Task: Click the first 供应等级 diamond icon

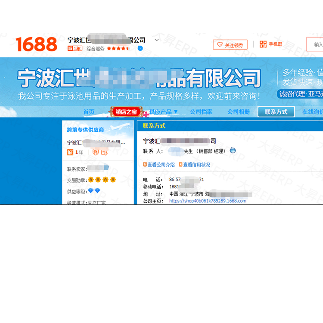Action: 90,191
